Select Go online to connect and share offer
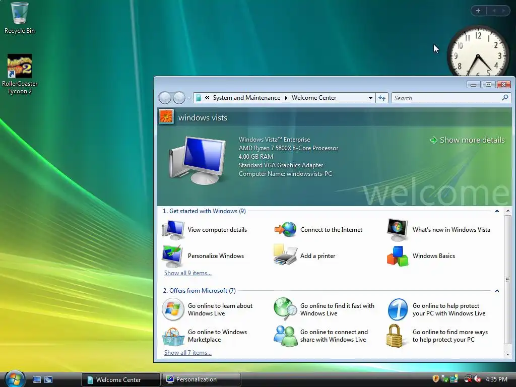The height and width of the screenshot is (387, 516). click(x=321, y=336)
